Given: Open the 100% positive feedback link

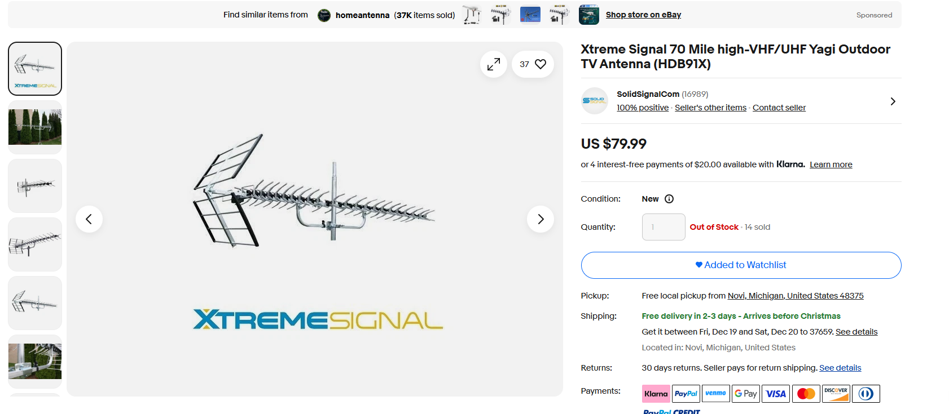Looking at the screenshot, I should tap(642, 108).
